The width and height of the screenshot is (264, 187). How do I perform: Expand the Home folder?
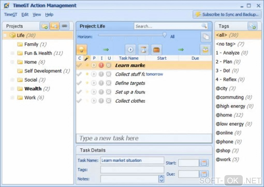(12, 62)
